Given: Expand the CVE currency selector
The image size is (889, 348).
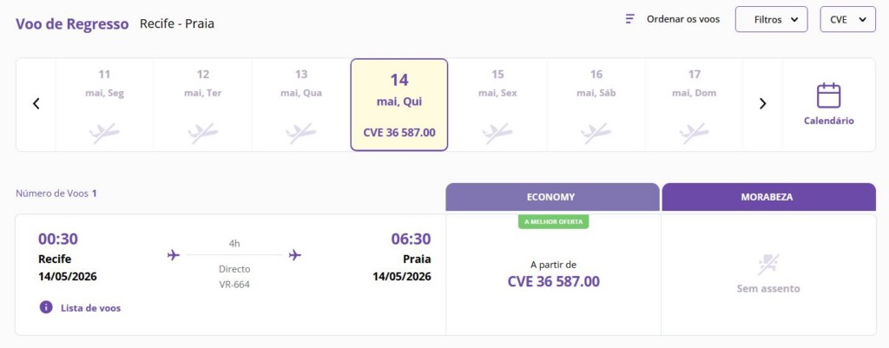Looking at the screenshot, I should click(x=847, y=19).
